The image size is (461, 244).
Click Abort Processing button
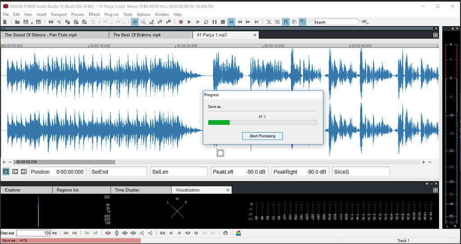coord(262,136)
